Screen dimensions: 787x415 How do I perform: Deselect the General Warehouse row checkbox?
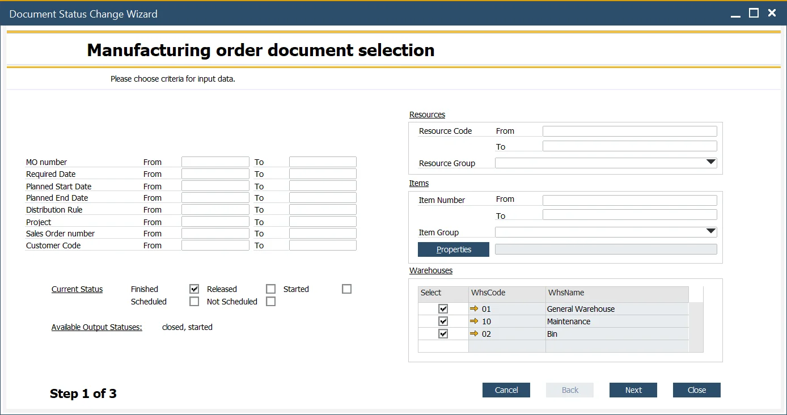[443, 309]
